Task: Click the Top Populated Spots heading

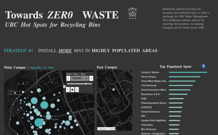Action: coord(175,67)
